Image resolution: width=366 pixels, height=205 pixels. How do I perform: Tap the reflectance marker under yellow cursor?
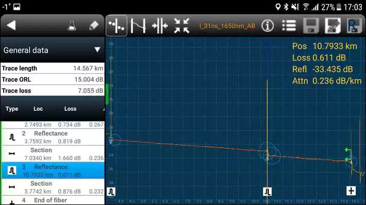(267, 192)
